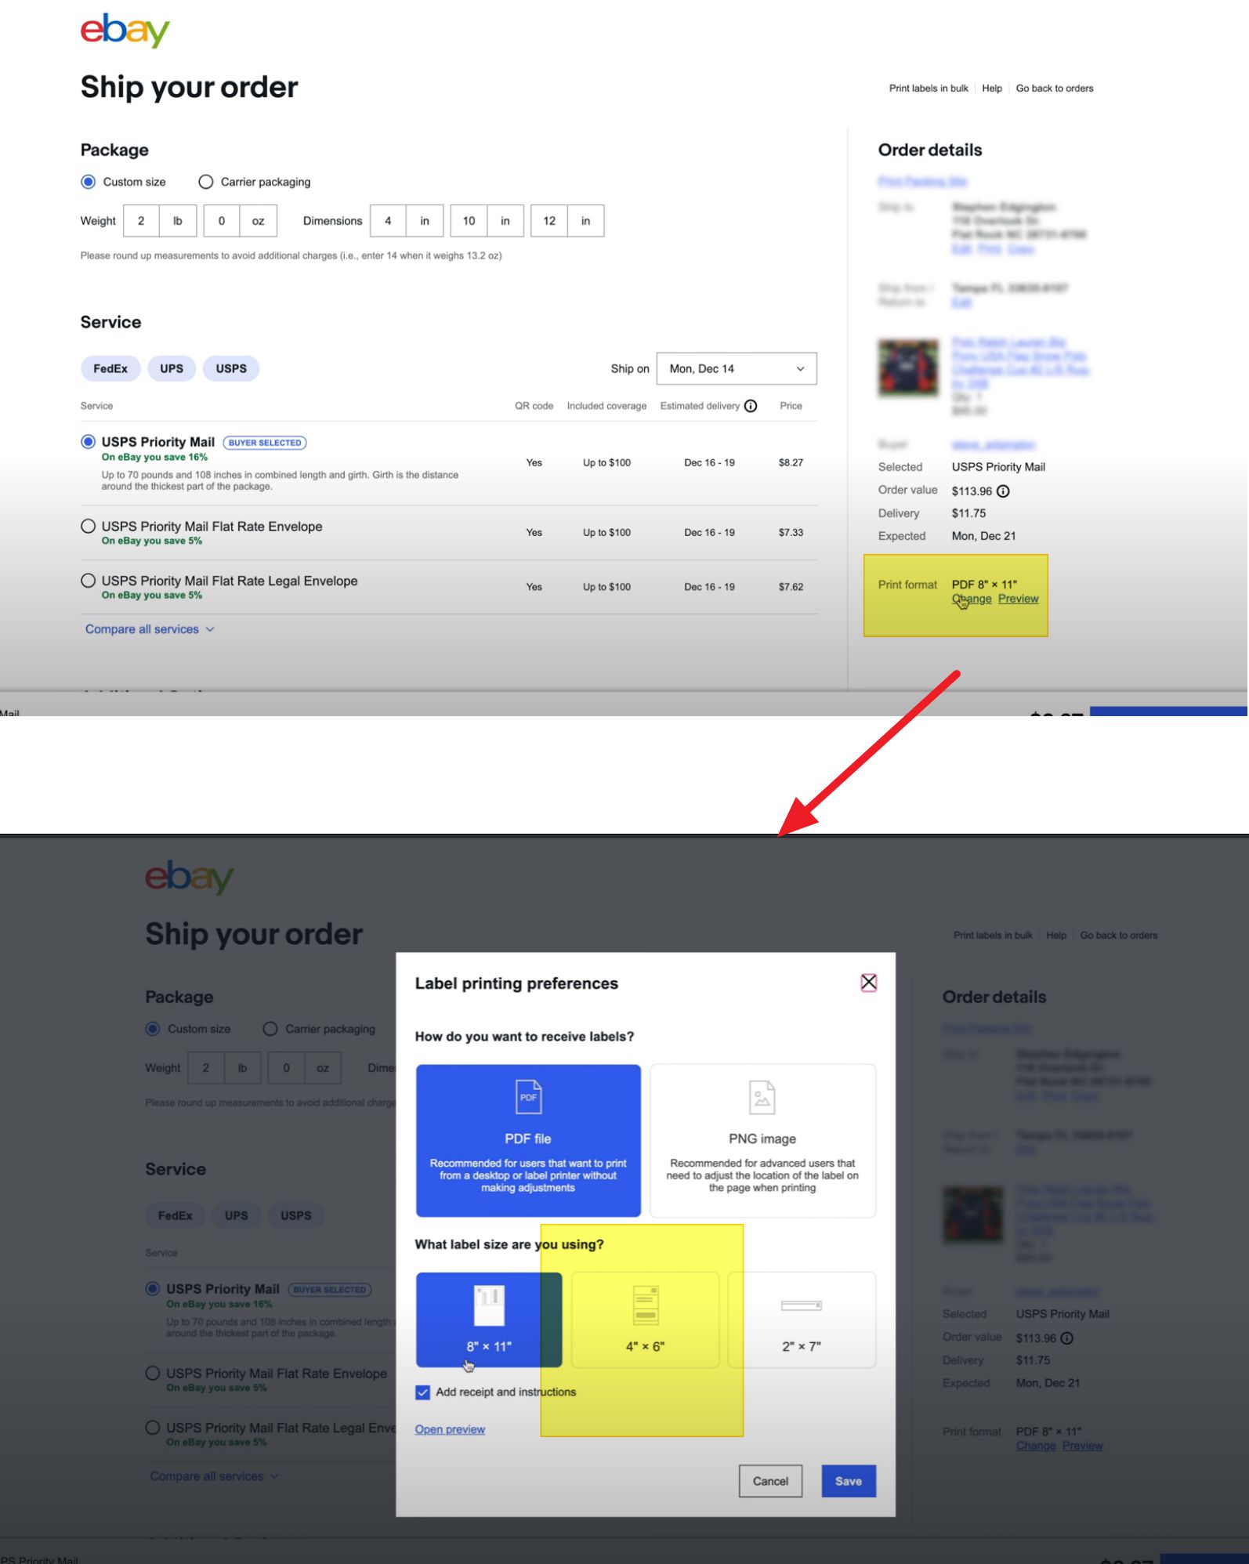Choose the PNG image icon option
The height and width of the screenshot is (1564, 1249).
point(762,1096)
